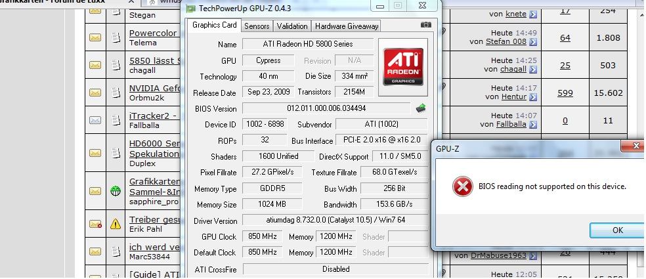
Task: Open user profile knete
Action: pos(516,14)
